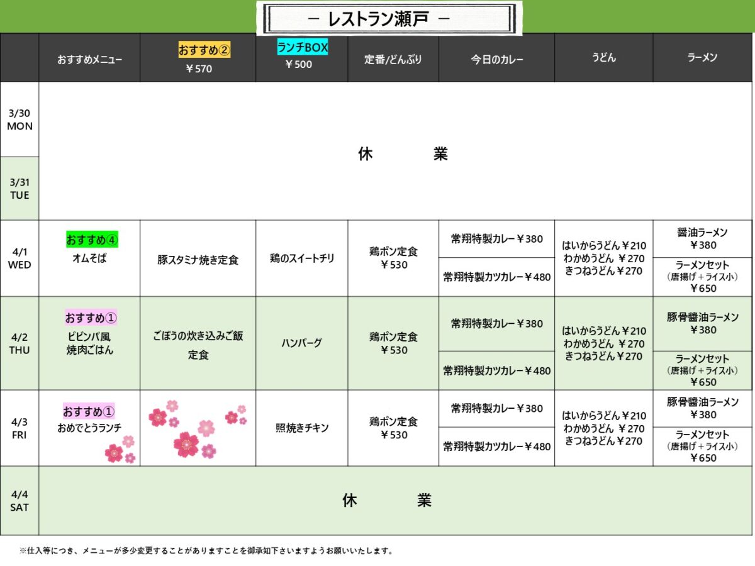
Task: Click the large cherry blossom in Friday's row
Action: (x=186, y=443)
